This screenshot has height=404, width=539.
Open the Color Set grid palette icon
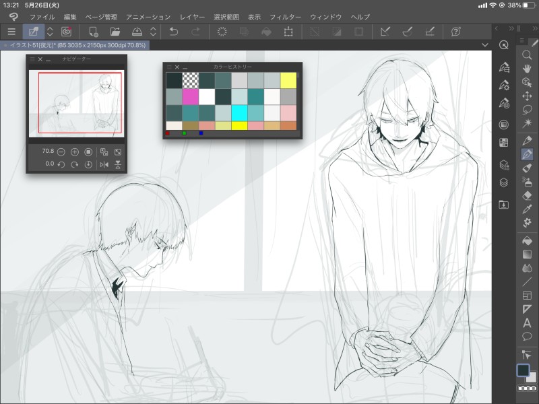[x=504, y=142]
